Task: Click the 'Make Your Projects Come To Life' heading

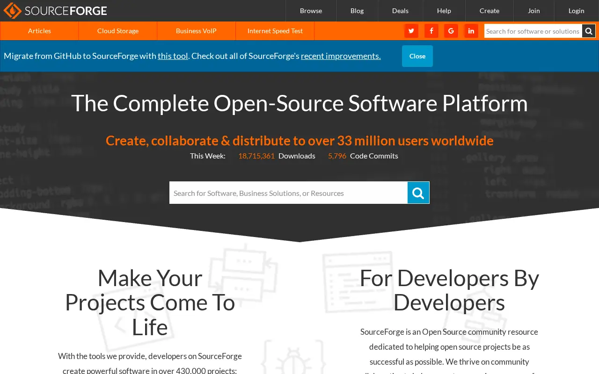Action: [150, 302]
